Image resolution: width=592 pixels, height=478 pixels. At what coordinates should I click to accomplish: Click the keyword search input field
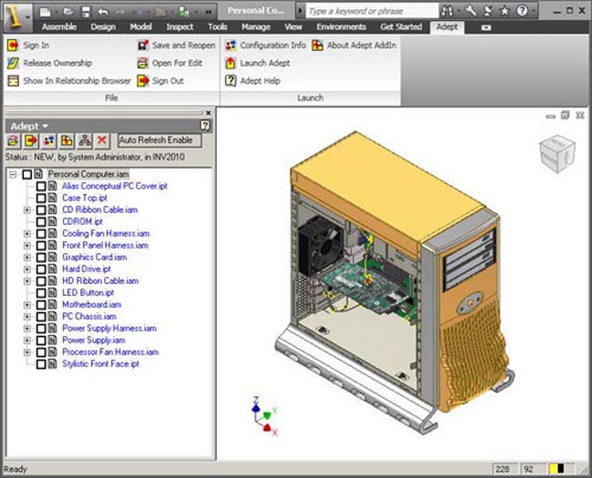point(372,11)
